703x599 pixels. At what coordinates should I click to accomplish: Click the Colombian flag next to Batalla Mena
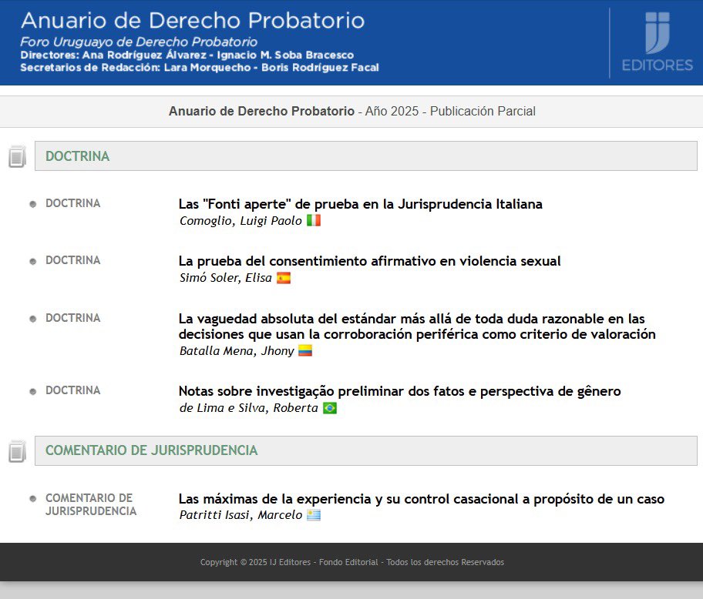[x=304, y=351]
